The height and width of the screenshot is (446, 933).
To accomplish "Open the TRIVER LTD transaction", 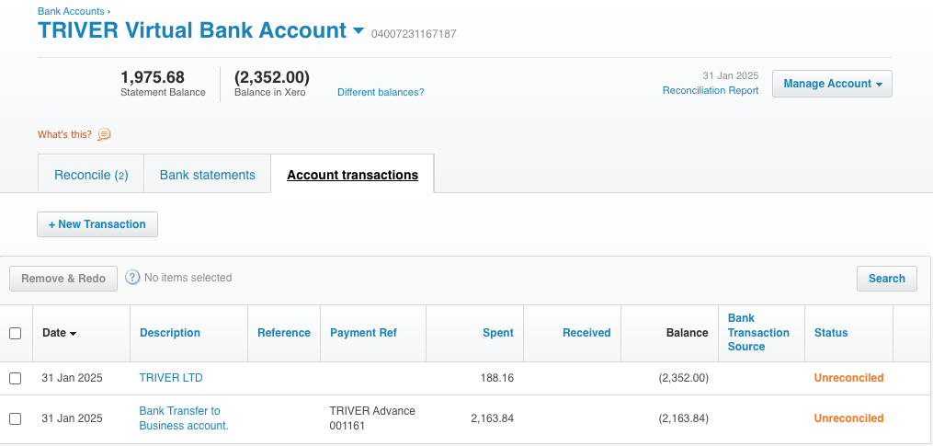I will pos(171,378).
